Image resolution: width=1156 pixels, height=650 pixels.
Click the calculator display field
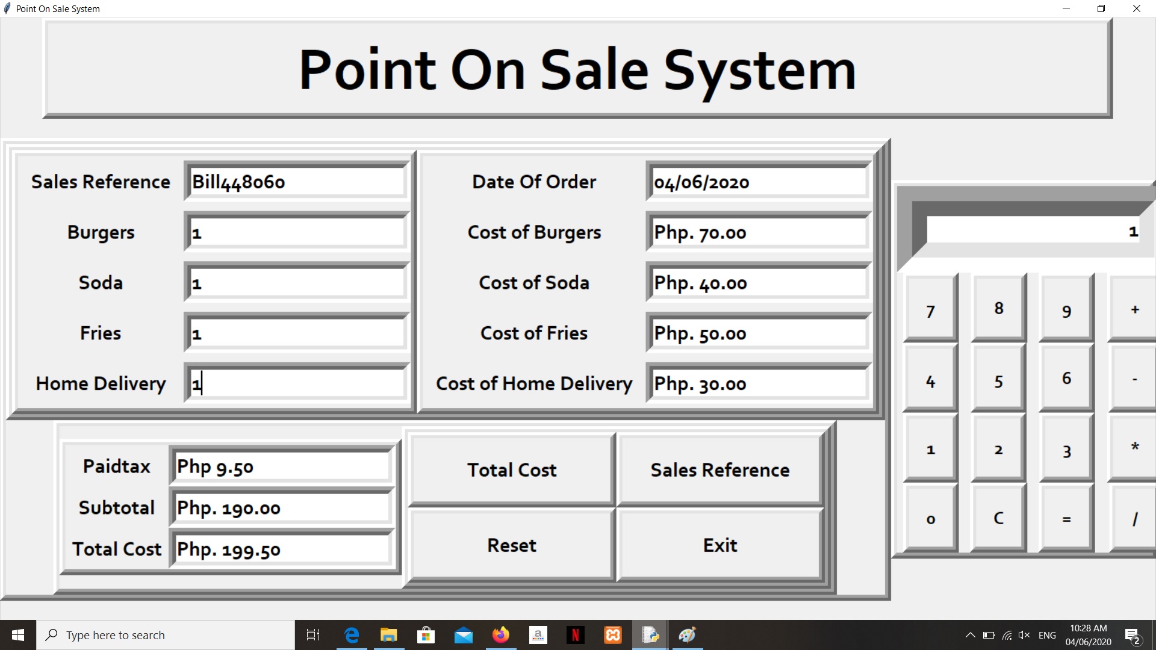(x=1032, y=231)
